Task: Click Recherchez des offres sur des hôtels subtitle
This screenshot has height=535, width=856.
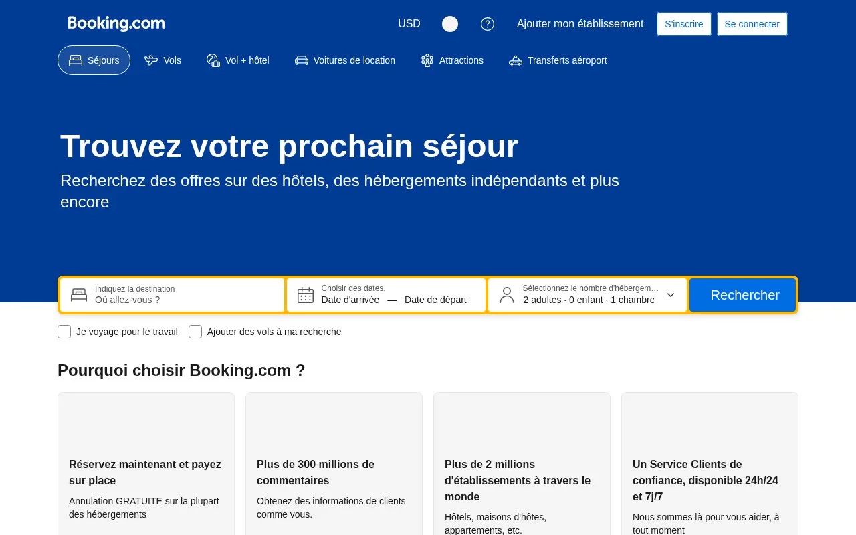Action: click(340, 191)
